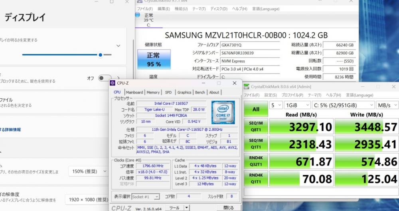Viewport: 399px width, 211px height.
Task: Click the Intel Core i7 logo in CPU-Z
Action: click(223, 112)
